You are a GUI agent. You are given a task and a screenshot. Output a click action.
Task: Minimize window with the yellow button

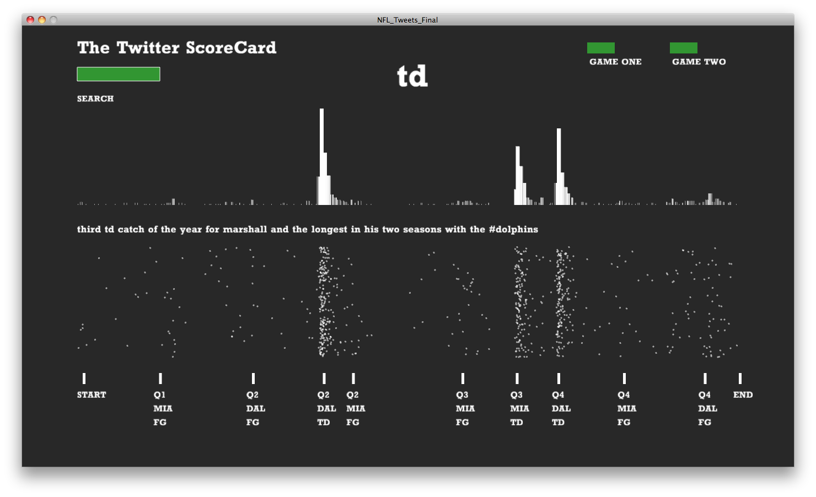[42, 20]
